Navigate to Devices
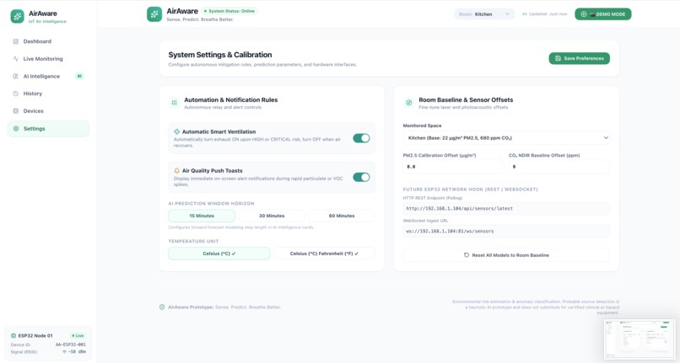The width and height of the screenshot is (680, 363). [x=48, y=111]
